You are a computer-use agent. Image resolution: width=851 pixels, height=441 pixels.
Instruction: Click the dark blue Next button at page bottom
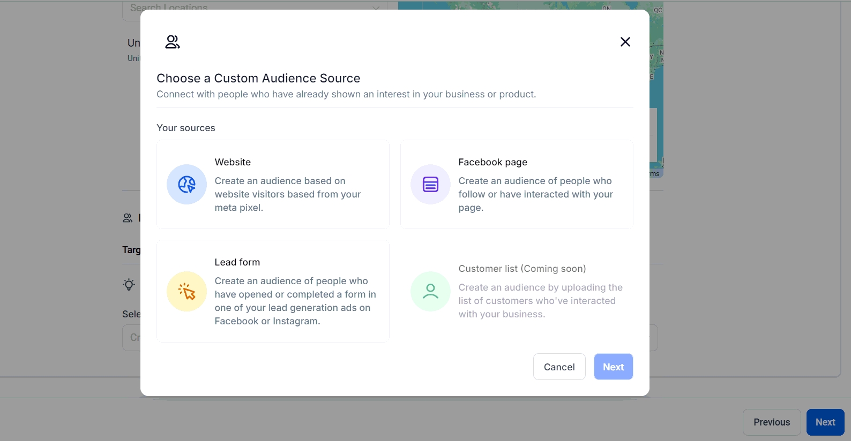coord(825,422)
